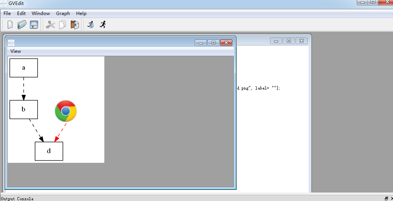This screenshot has width=393, height=201.
Task: Click the Chrome logo image node
Action: tap(66, 111)
